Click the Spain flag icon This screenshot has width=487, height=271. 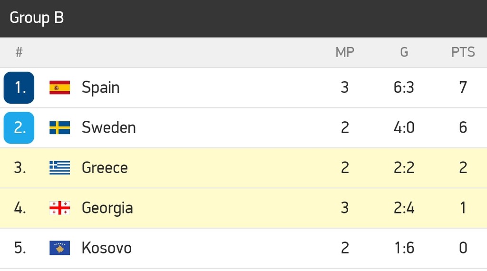point(59,87)
